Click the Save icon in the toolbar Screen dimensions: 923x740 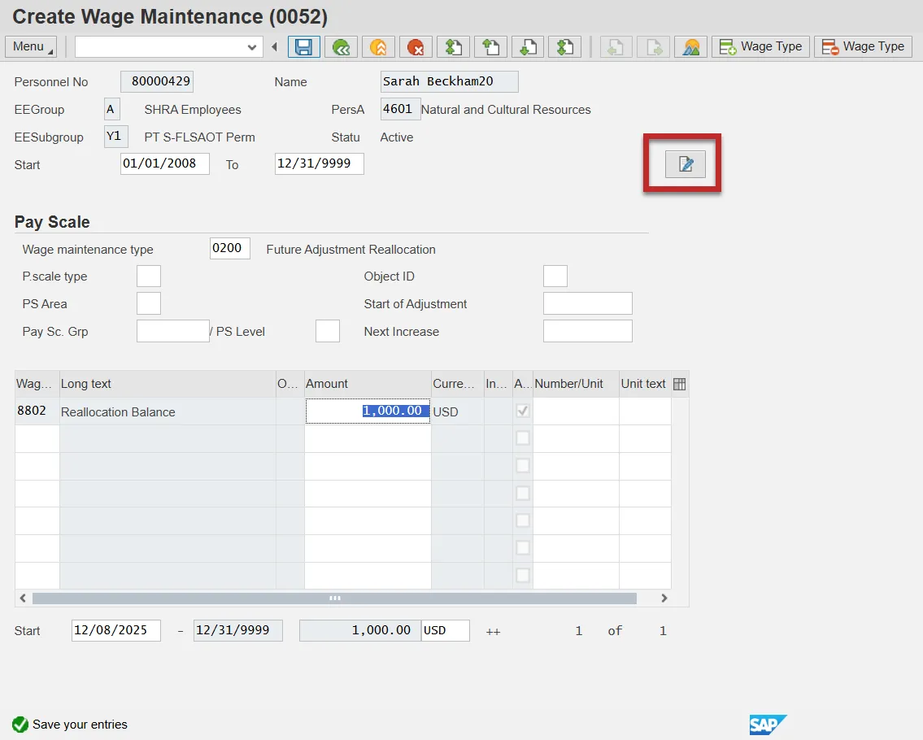303,47
